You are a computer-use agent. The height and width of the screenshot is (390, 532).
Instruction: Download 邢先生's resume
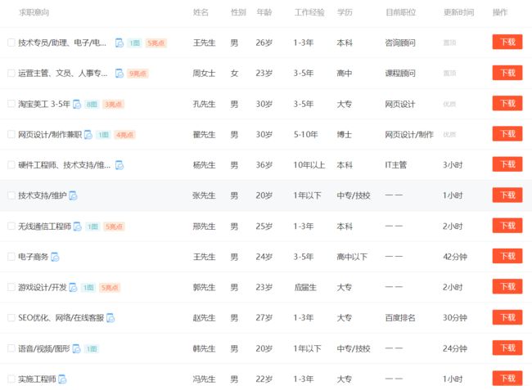[x=507, y=226]
